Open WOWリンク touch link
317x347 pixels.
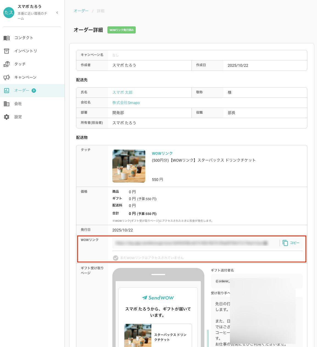click(x=162, y=153)
